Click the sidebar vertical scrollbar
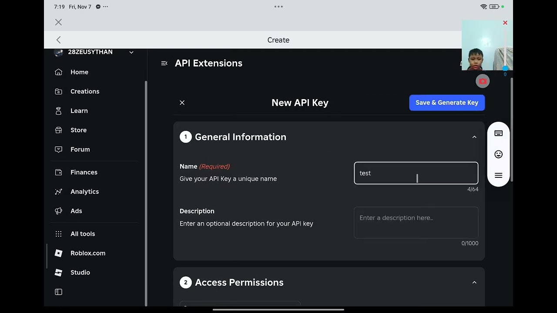This screenshot has width=557, height=313. pos(146,193)
